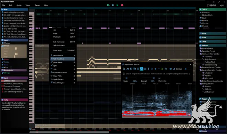Expand the Time effects section
This screenshot has height=134, width=227.
pos(212,38)
